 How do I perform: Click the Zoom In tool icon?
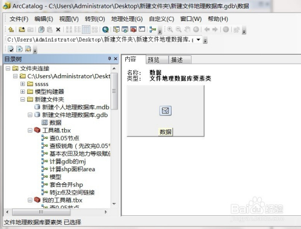[170, 29]
